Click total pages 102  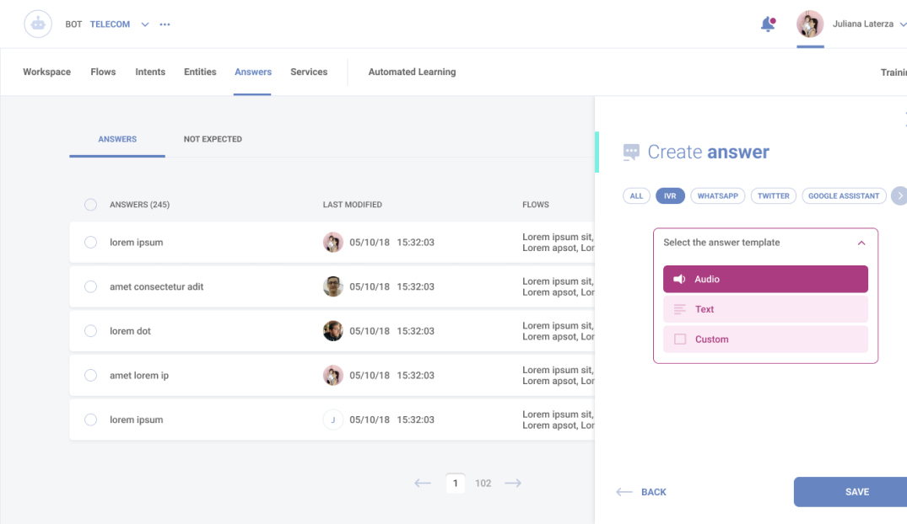pos(483,483)
